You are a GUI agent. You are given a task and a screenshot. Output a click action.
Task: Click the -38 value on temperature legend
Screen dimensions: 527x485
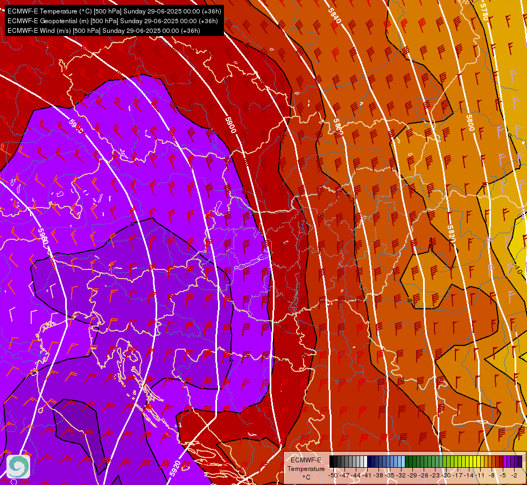pyautogui.click(x=379, y=475)
